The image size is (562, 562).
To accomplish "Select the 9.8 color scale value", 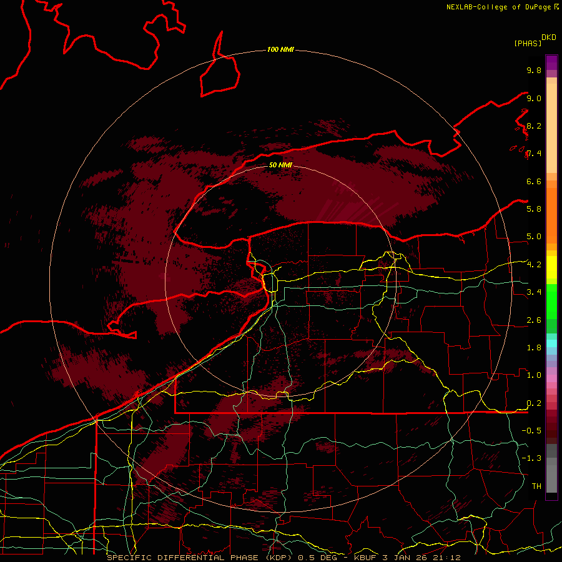I will click(534, 70).
